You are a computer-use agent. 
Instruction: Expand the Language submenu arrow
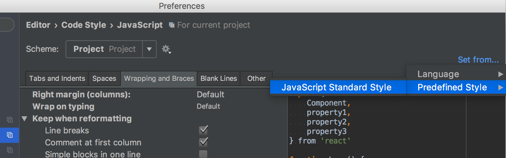click(500, 74)
